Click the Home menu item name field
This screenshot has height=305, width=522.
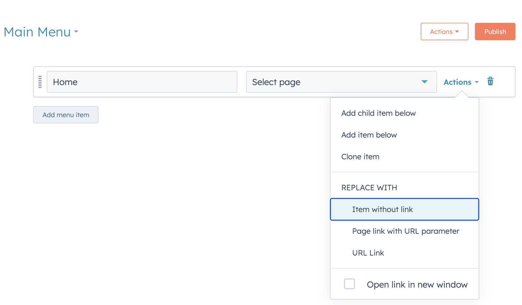tap(142, 82)
